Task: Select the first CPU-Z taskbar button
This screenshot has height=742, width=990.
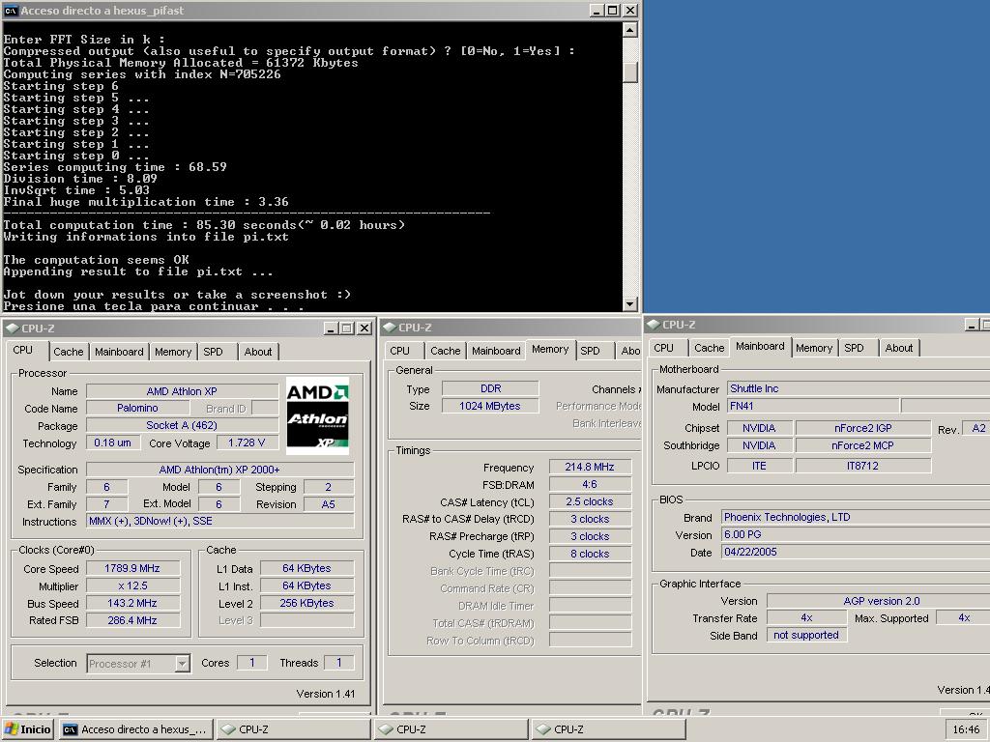Action: click(x=294, y=729)
